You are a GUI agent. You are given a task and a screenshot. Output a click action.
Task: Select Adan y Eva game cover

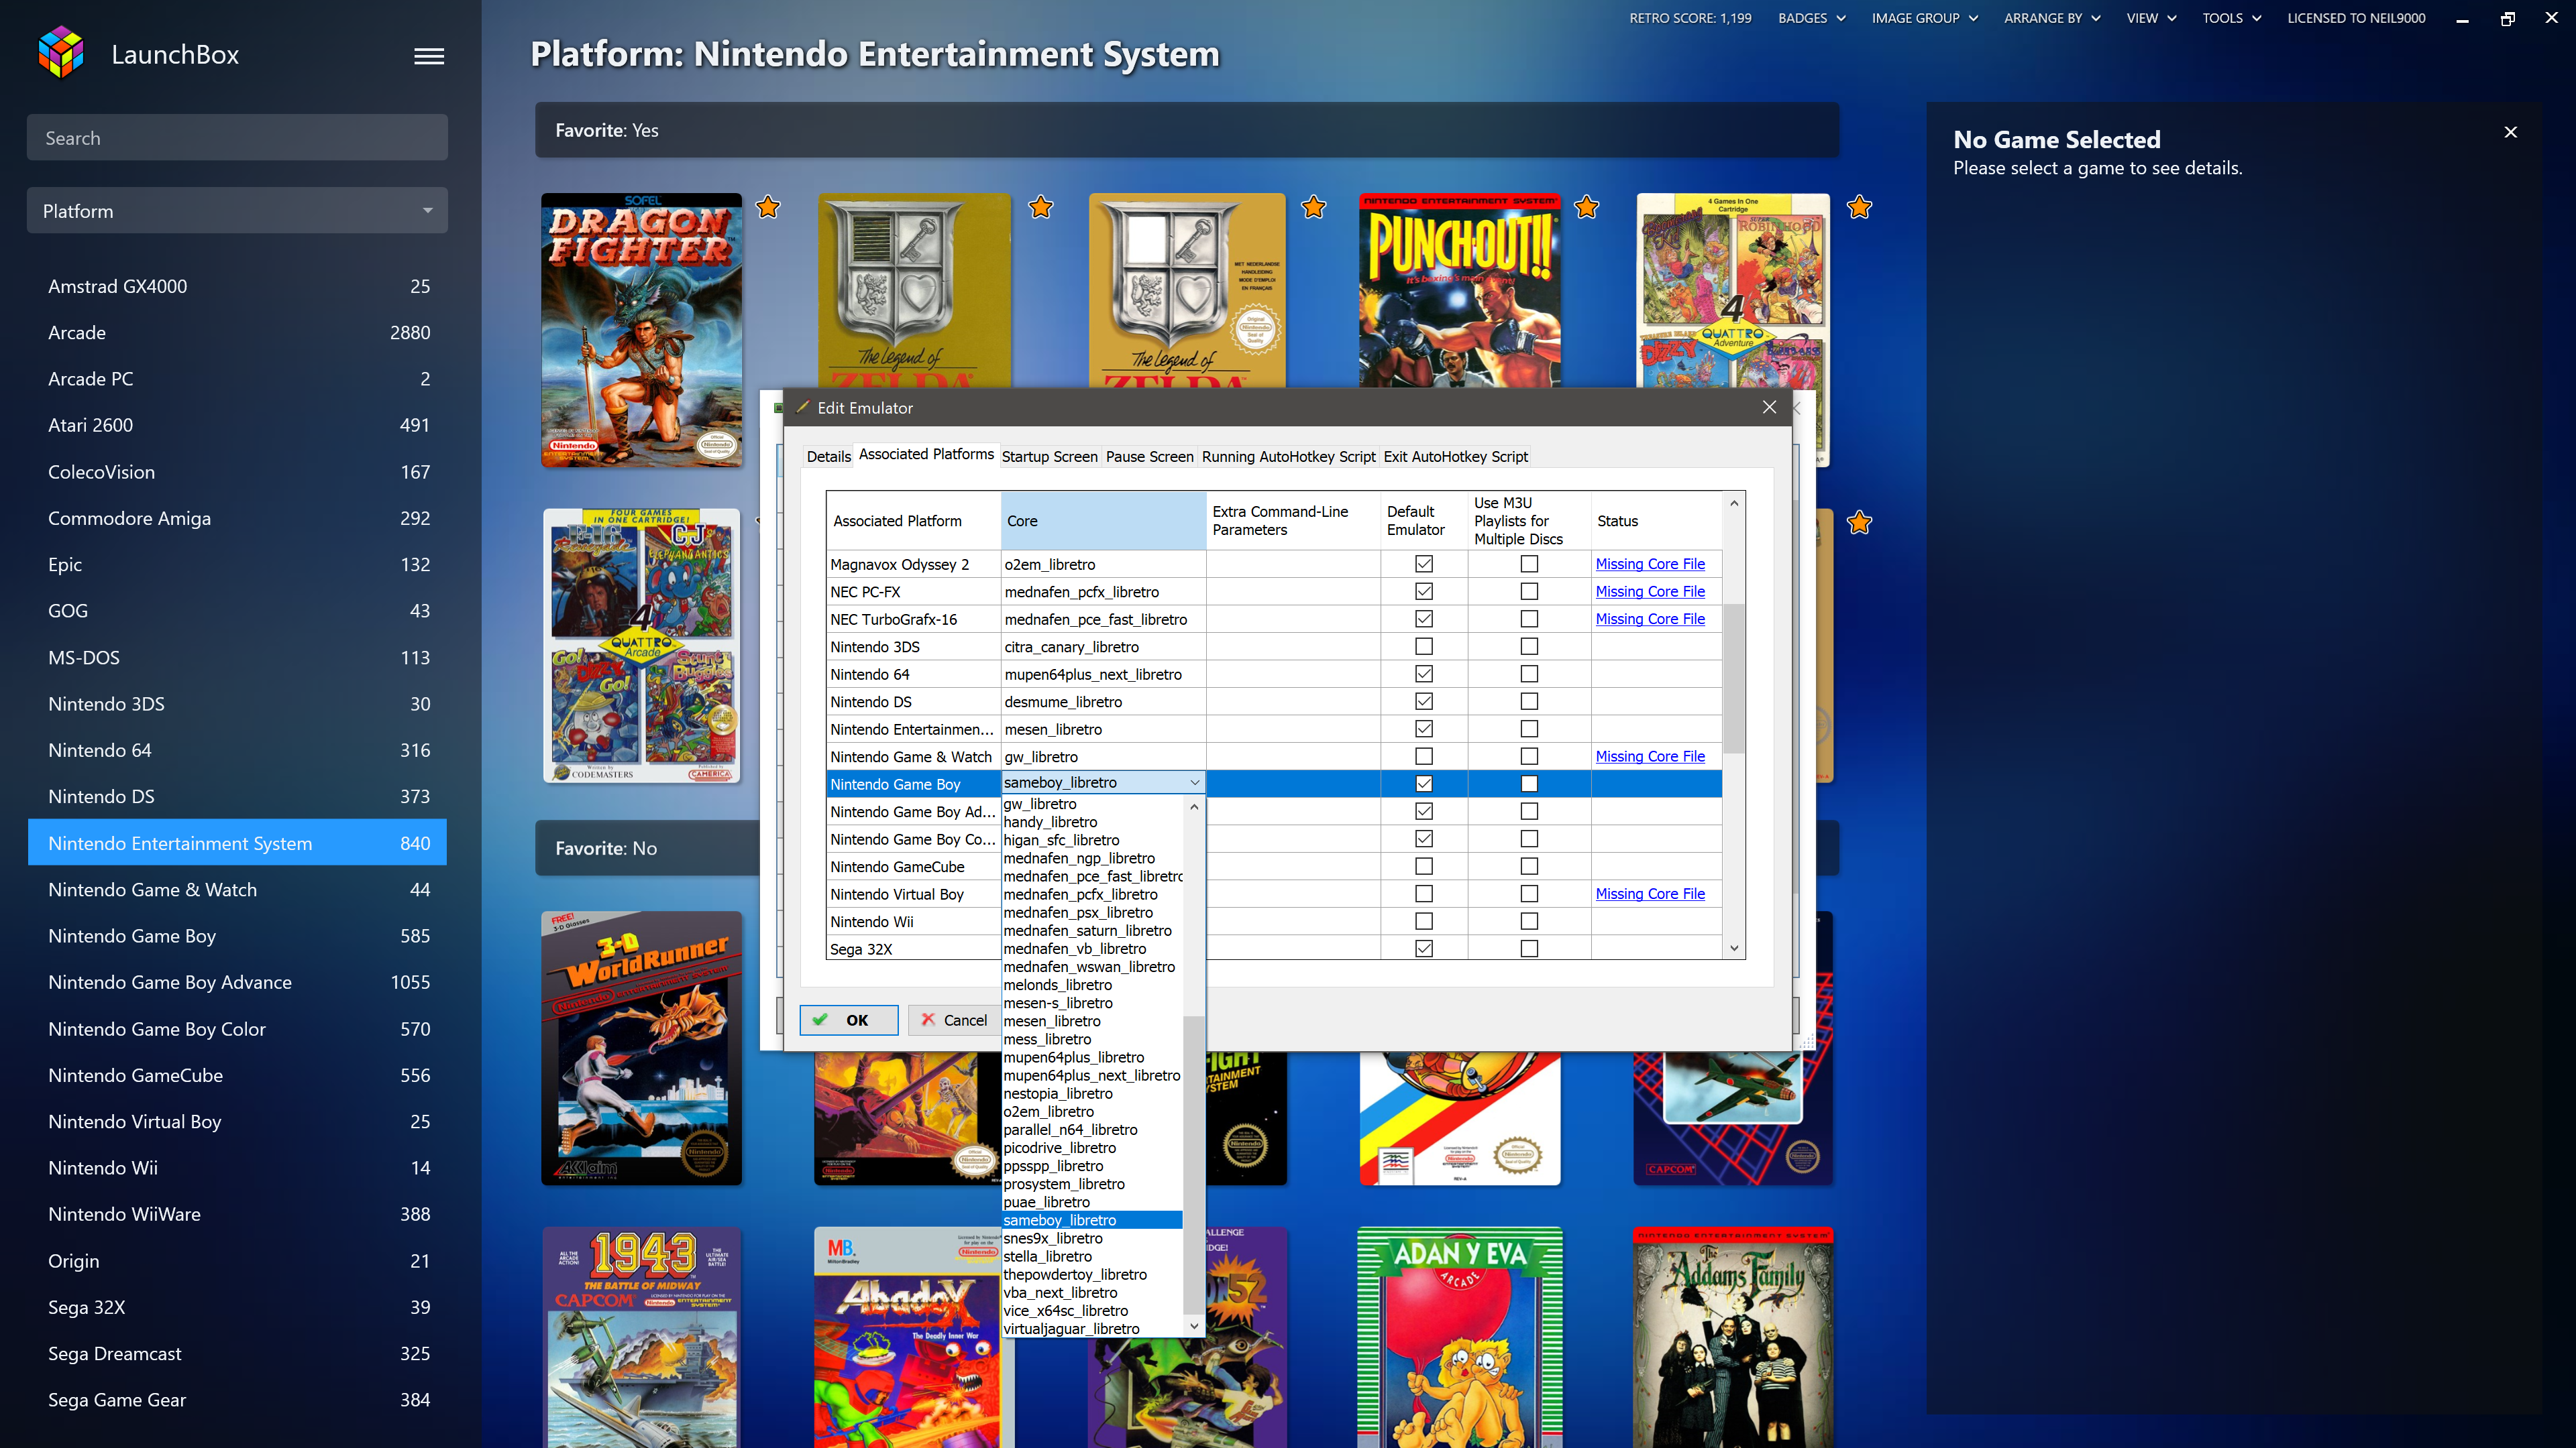(1460, 1337)
